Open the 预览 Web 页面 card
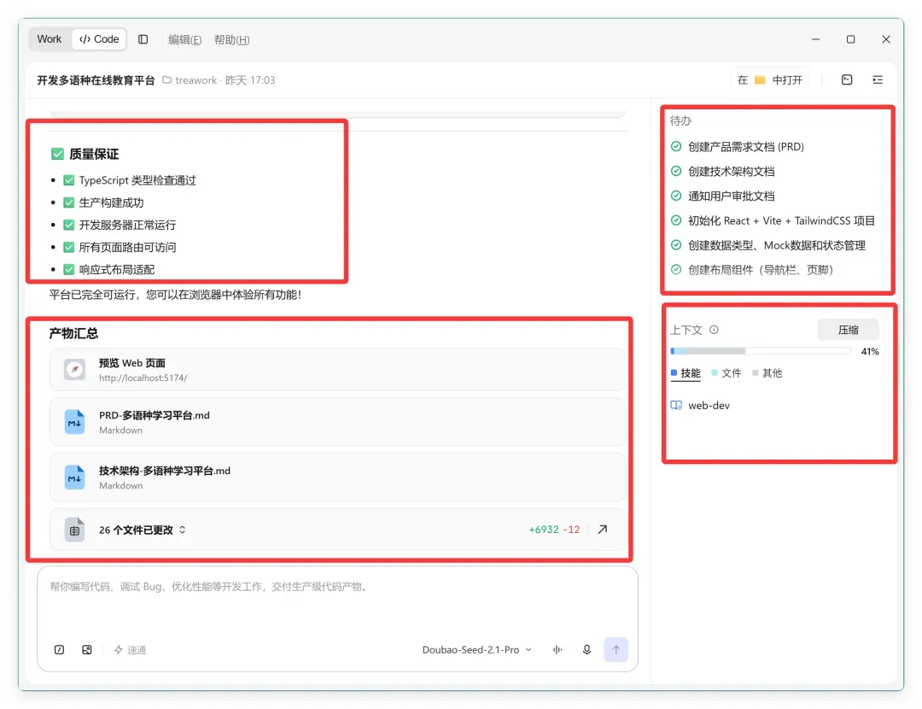The image size is (922, 709). click(x=337, y=370)
